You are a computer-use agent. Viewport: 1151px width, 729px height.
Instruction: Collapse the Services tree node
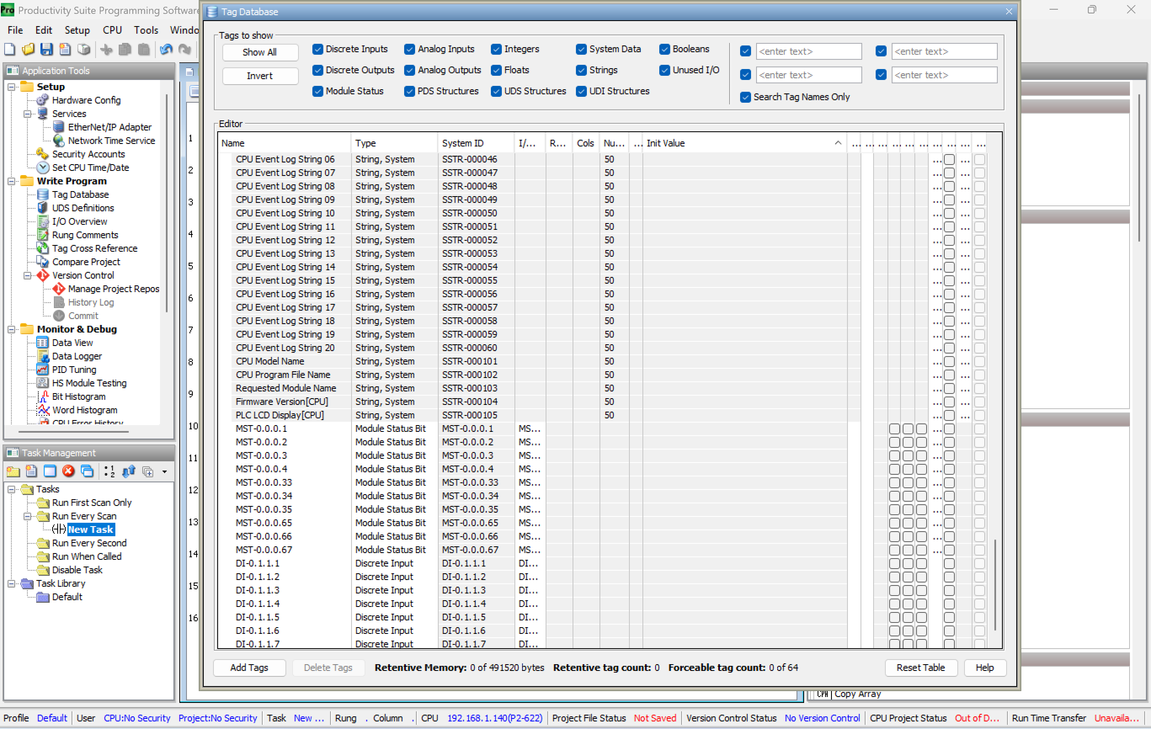coord(28,113)
